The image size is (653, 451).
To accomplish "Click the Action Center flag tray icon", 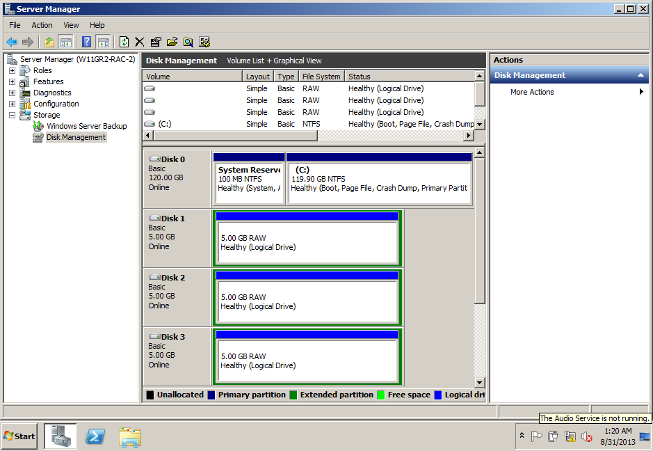I will (x=536, y=436).
